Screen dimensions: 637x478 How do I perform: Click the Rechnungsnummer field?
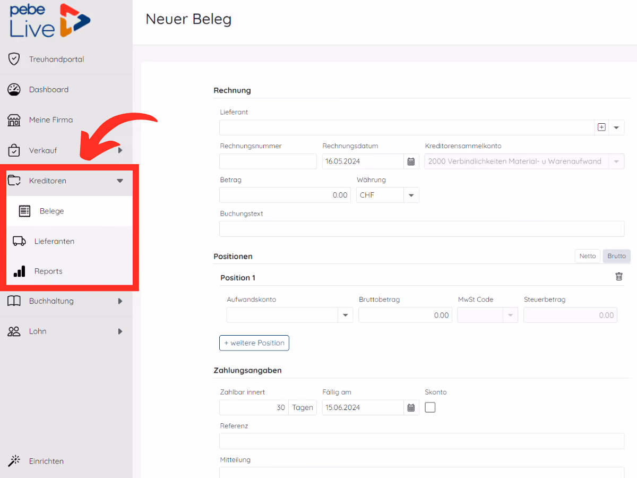[x=268, y=161]
